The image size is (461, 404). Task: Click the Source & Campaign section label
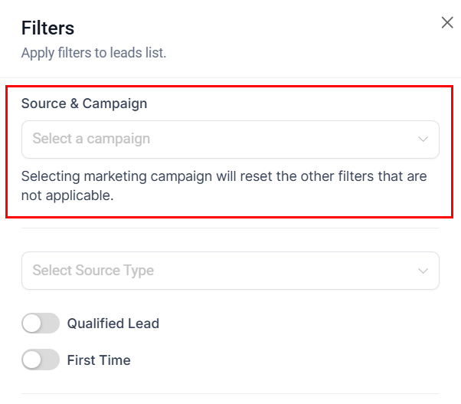click(84, 103)
